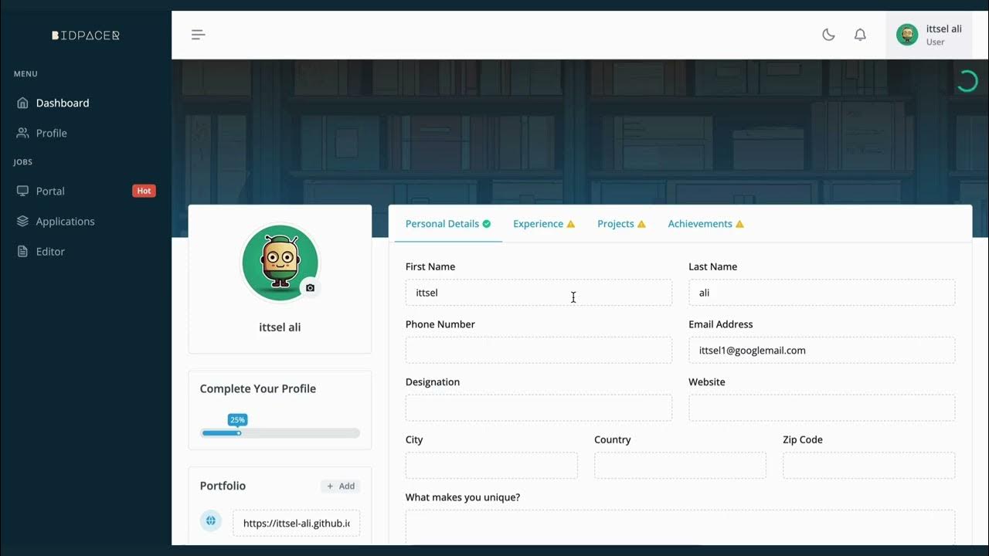Click the globe icon in Portfolio section

point(211,521)
